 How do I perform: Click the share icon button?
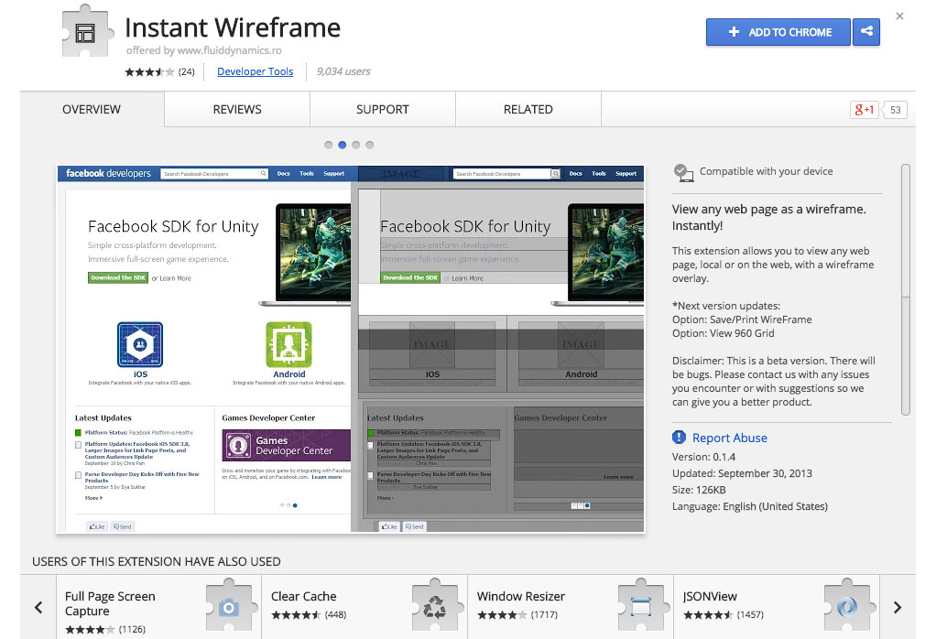tap(865, 32)
